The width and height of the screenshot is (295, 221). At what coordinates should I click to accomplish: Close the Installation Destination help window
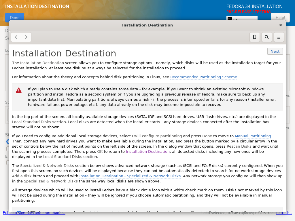(281, 25)
